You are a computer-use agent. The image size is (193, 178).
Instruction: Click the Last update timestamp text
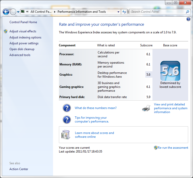pos(81,152)
